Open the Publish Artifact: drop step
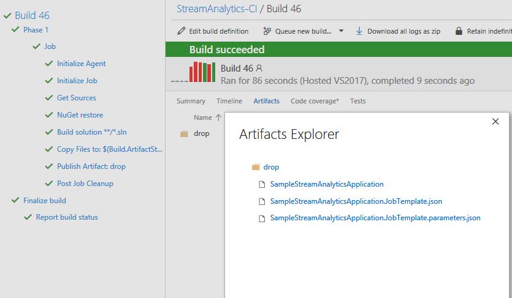The image size is (512, 298). 91,166
